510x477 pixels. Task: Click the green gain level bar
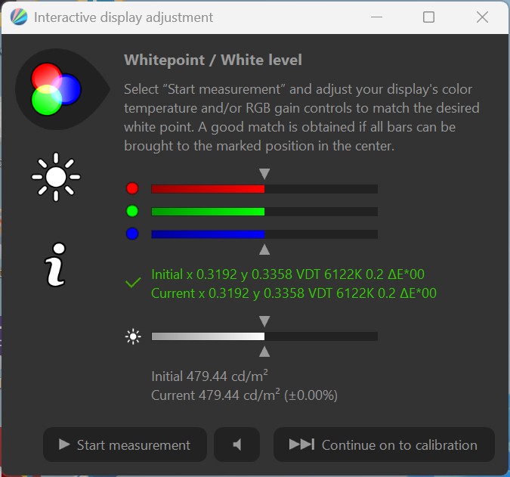[x=264, y=212]
